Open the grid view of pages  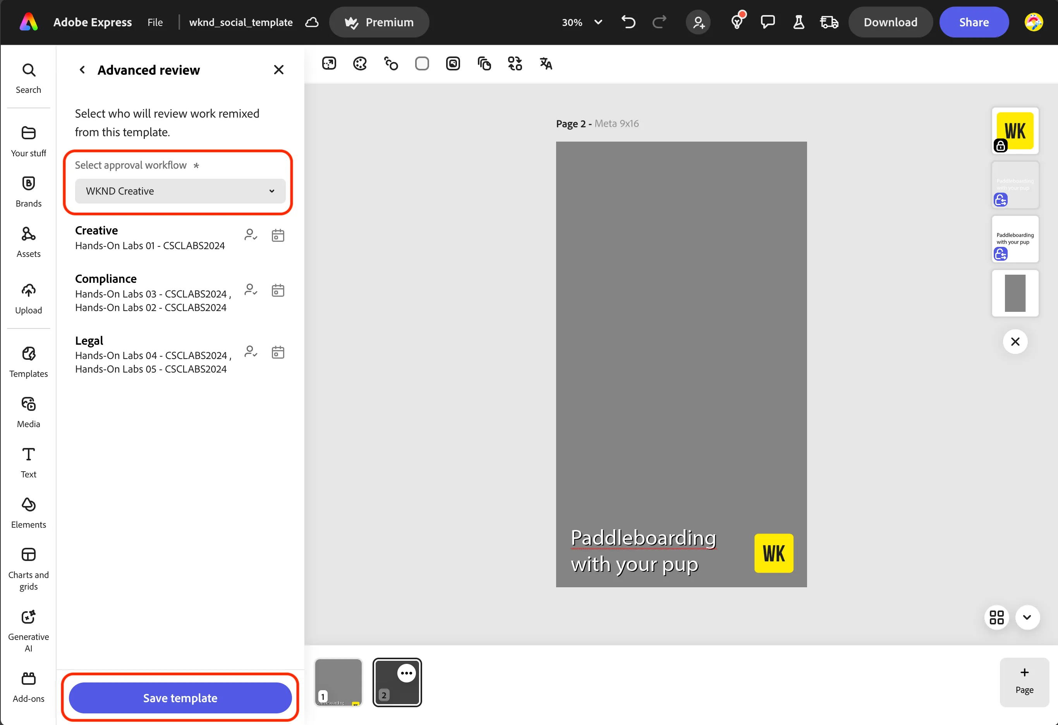(996, 617)
